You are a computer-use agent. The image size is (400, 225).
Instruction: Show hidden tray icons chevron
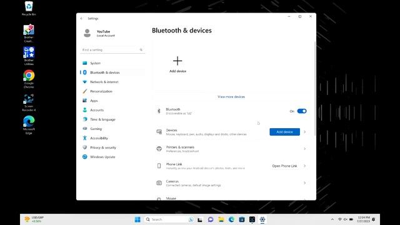332,219
